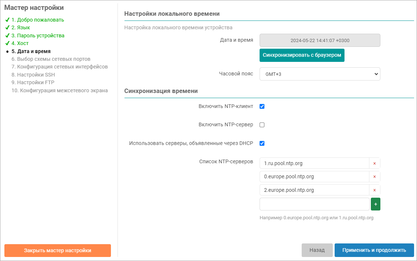The height and width of the screenshot is (261, 417).
Task: Click the Назад button
Action: [317, 250]
